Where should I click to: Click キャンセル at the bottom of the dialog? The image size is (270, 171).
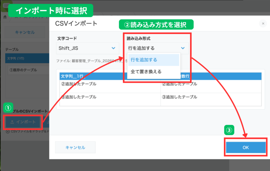[75, 147]
